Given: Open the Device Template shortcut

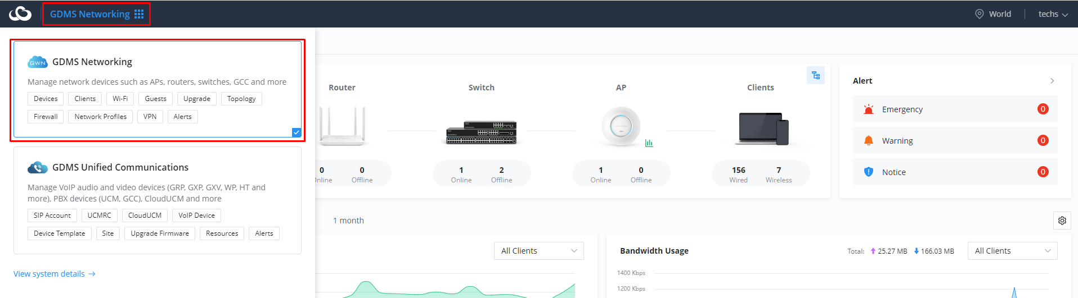Looking at the screenshot, I should pyautogui.click(x=59, y=233).
